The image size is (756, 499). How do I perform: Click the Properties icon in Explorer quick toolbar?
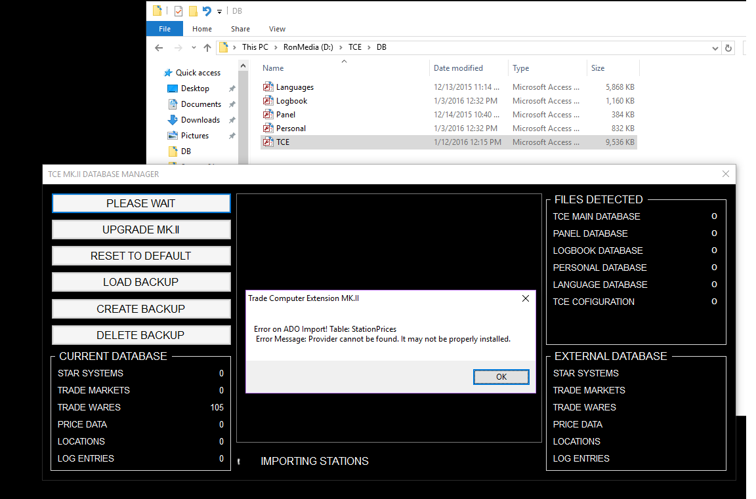click(x=178, y=10)
